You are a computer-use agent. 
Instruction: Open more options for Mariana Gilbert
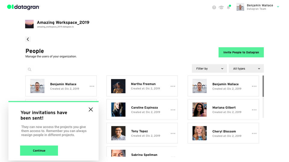pyautogui.click(x=254, y=110)
